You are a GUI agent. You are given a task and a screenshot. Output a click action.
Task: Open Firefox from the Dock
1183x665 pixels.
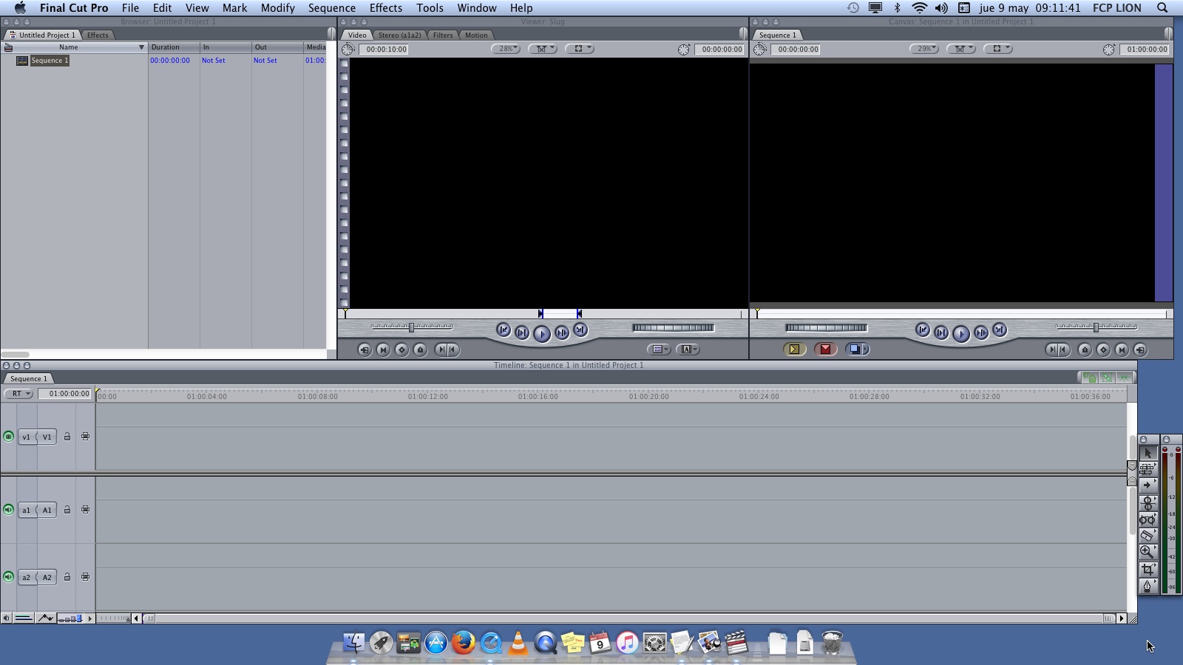pos(464,642)
